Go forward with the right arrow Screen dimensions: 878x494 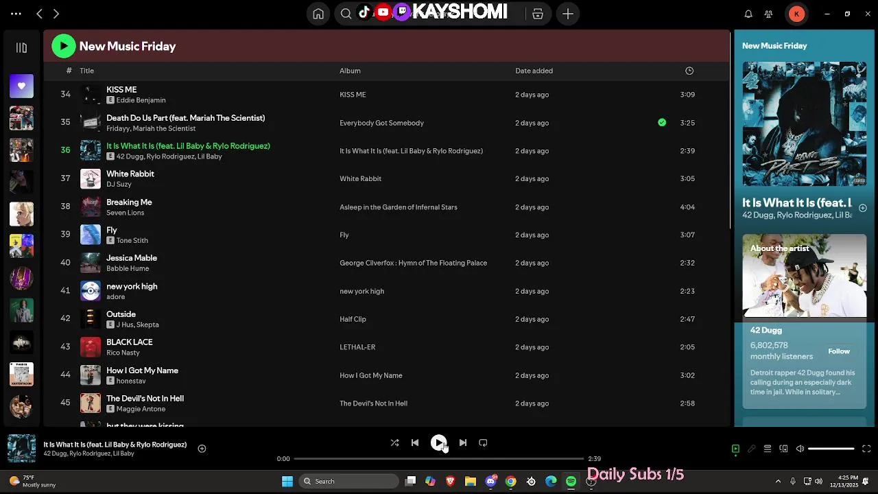[x=56, y=14]
